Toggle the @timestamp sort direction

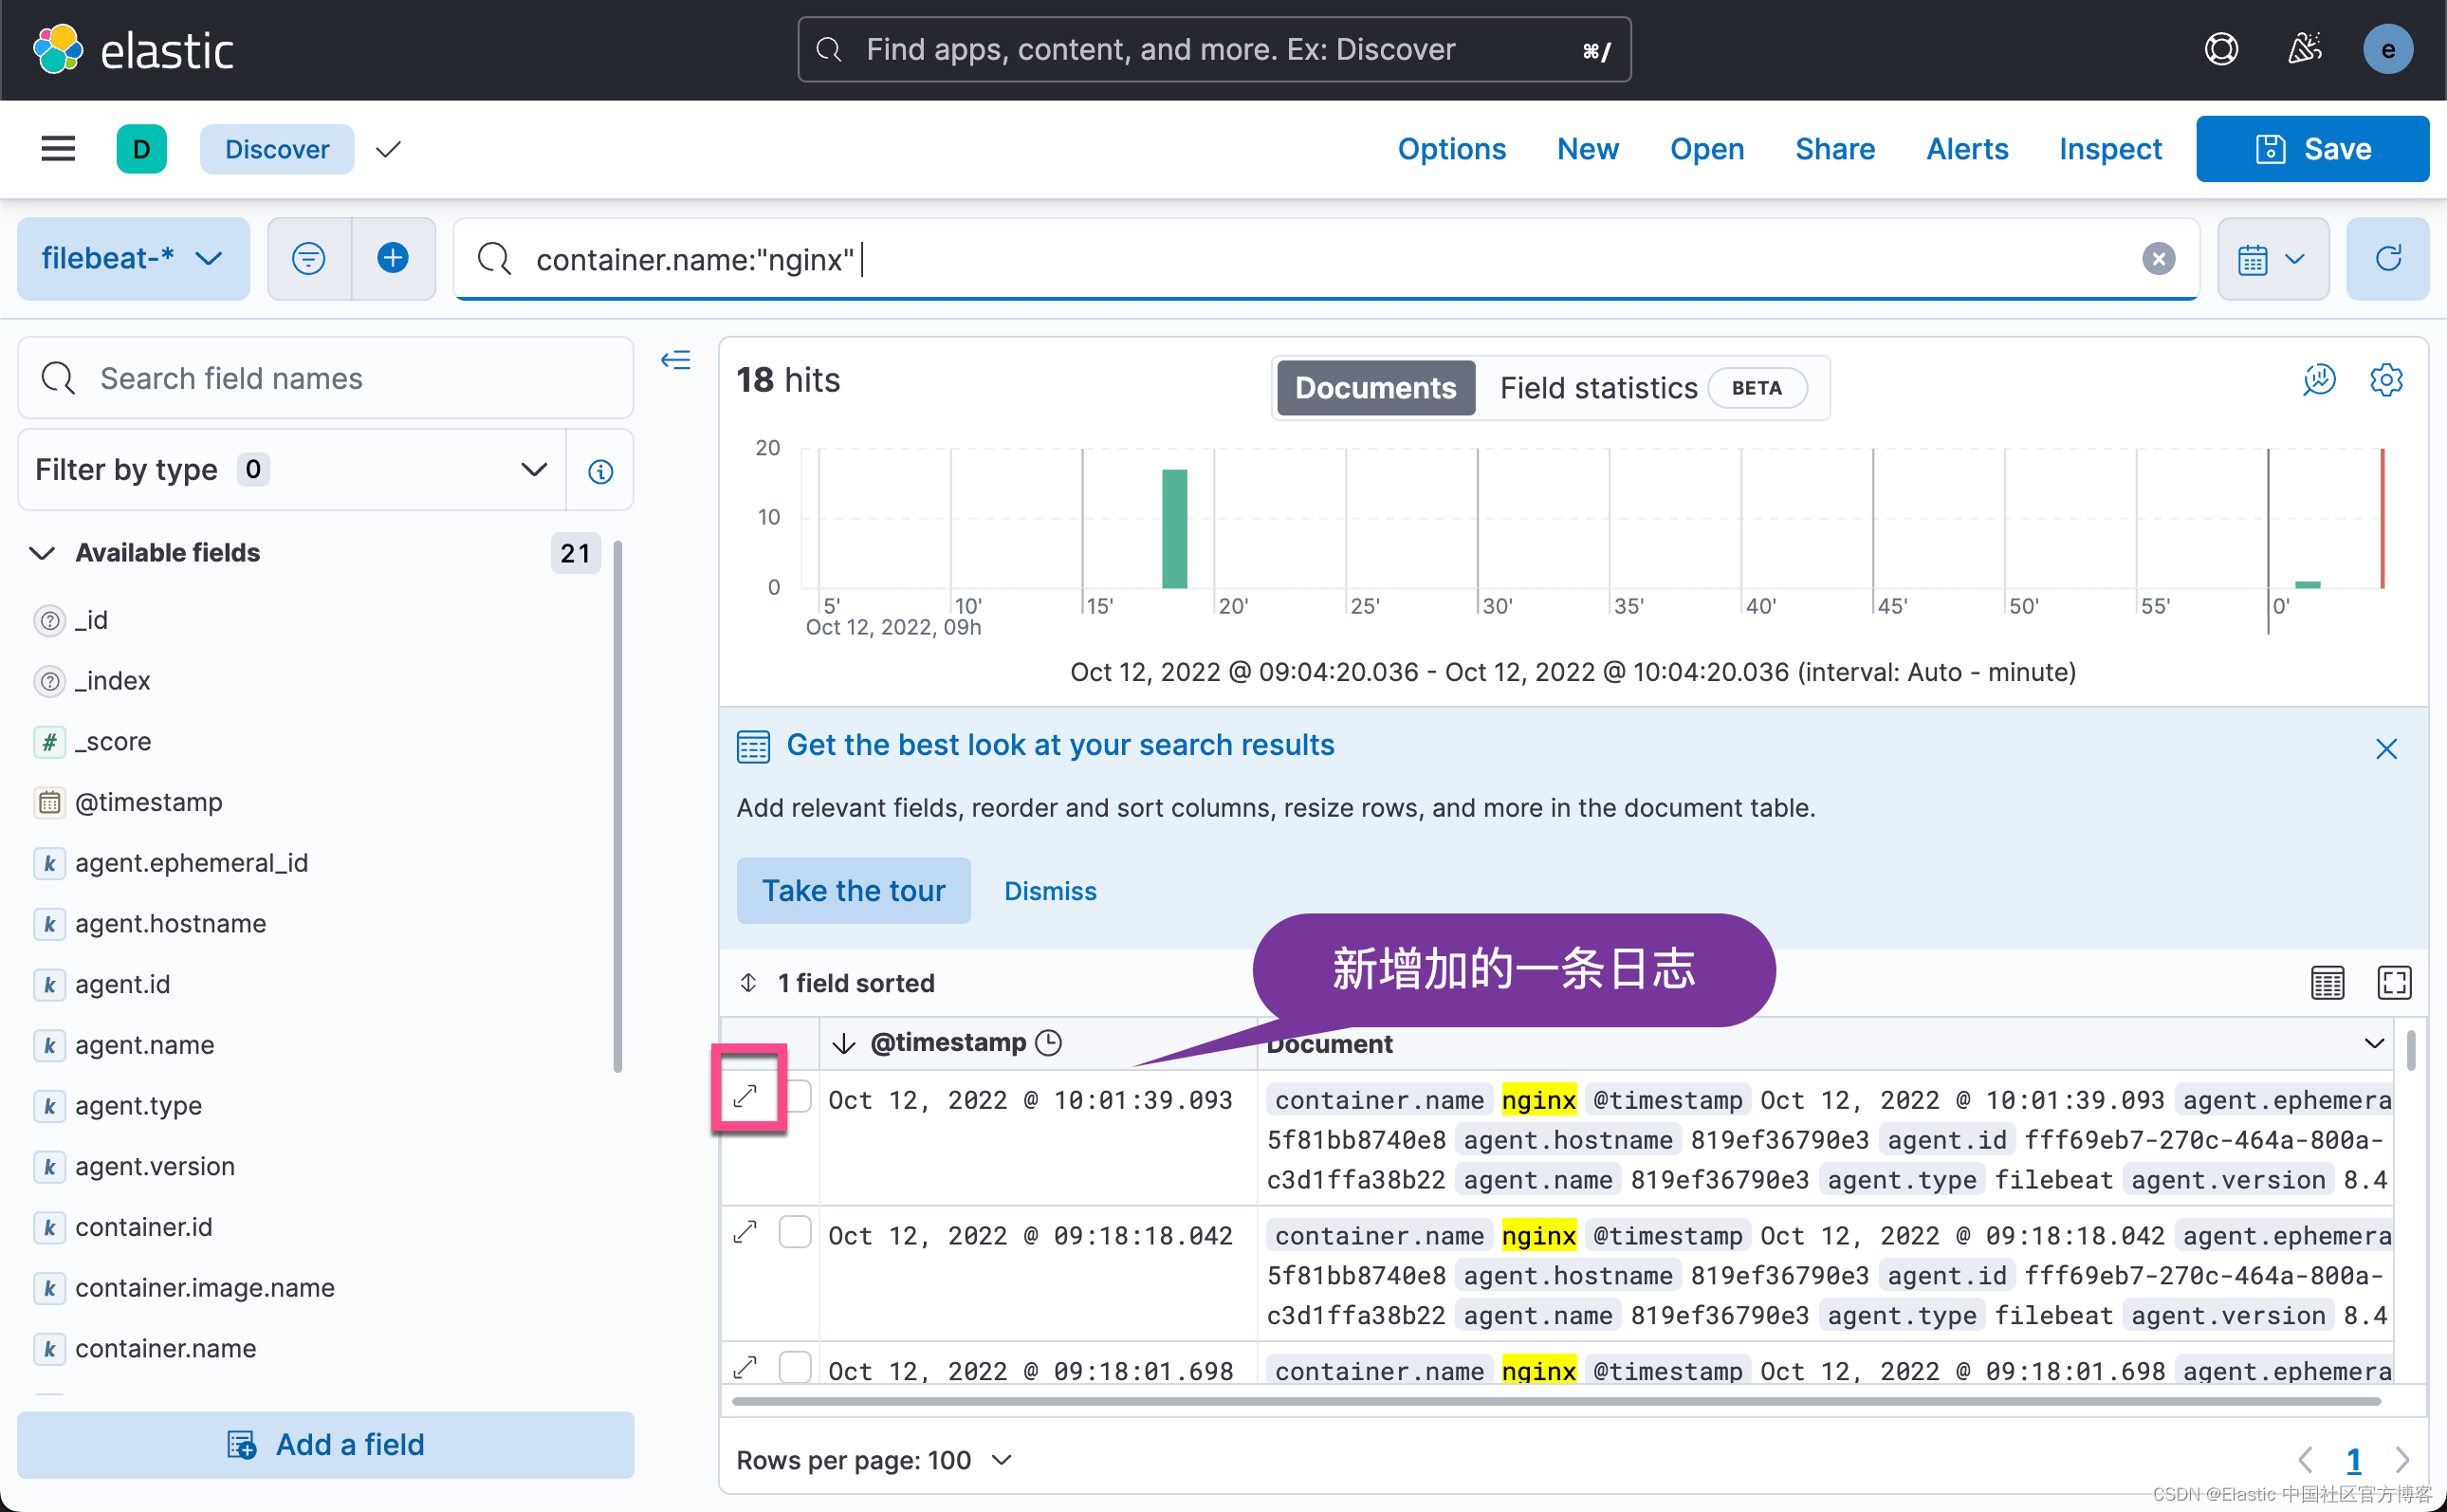[x=845, y=1042]
